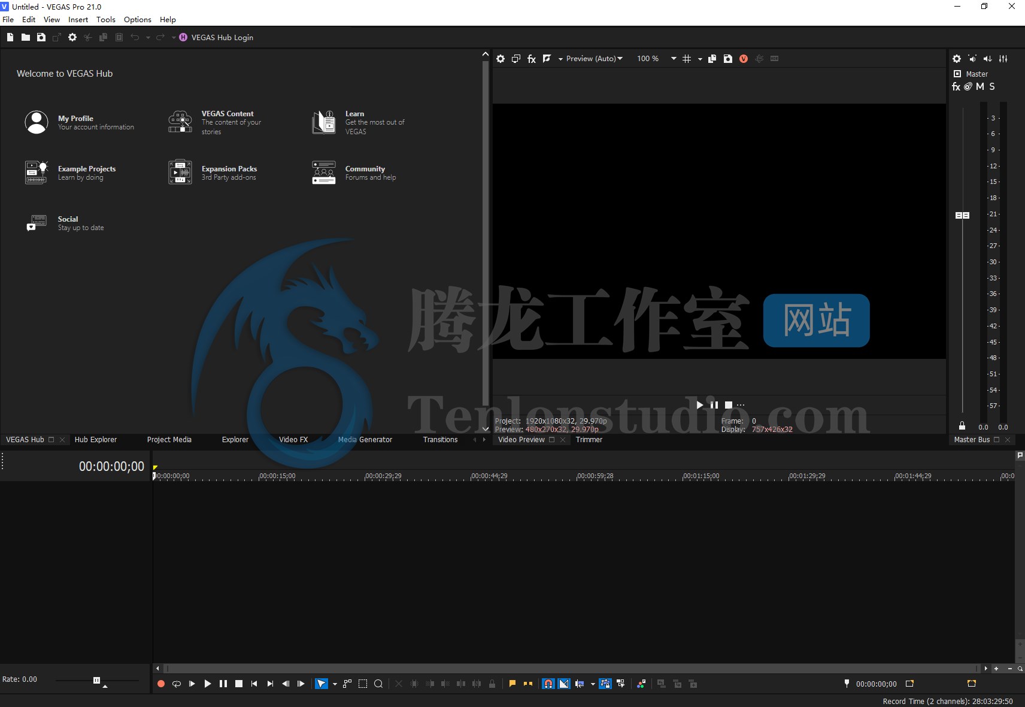This screenshot has height=707, width=1025.
Task: Click orange V icon in preview toolbar
Action: point(744,59)
